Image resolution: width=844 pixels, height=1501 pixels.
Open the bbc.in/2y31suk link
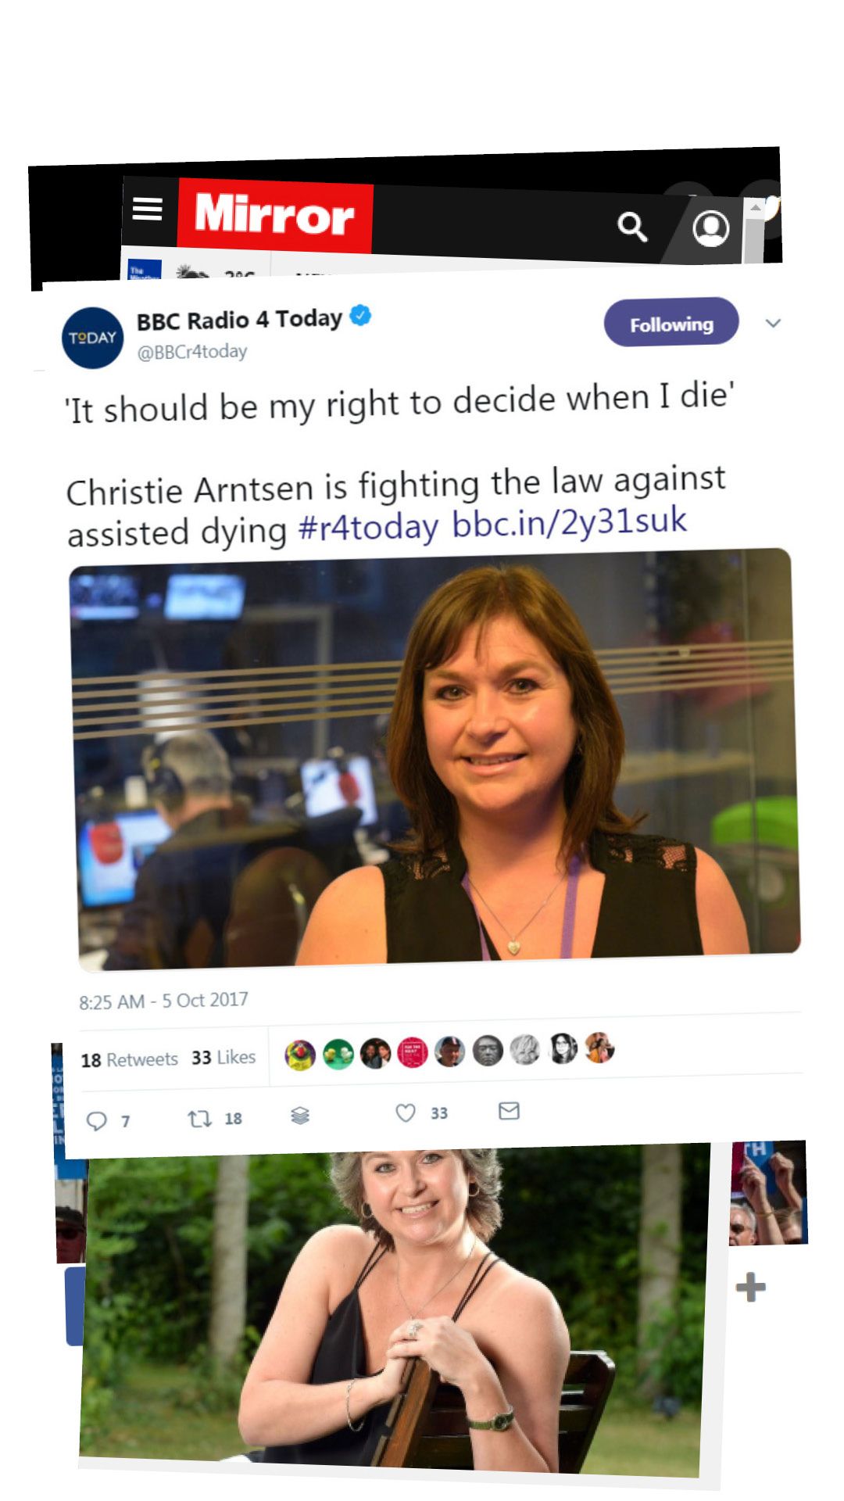click(x=570, y=522)
